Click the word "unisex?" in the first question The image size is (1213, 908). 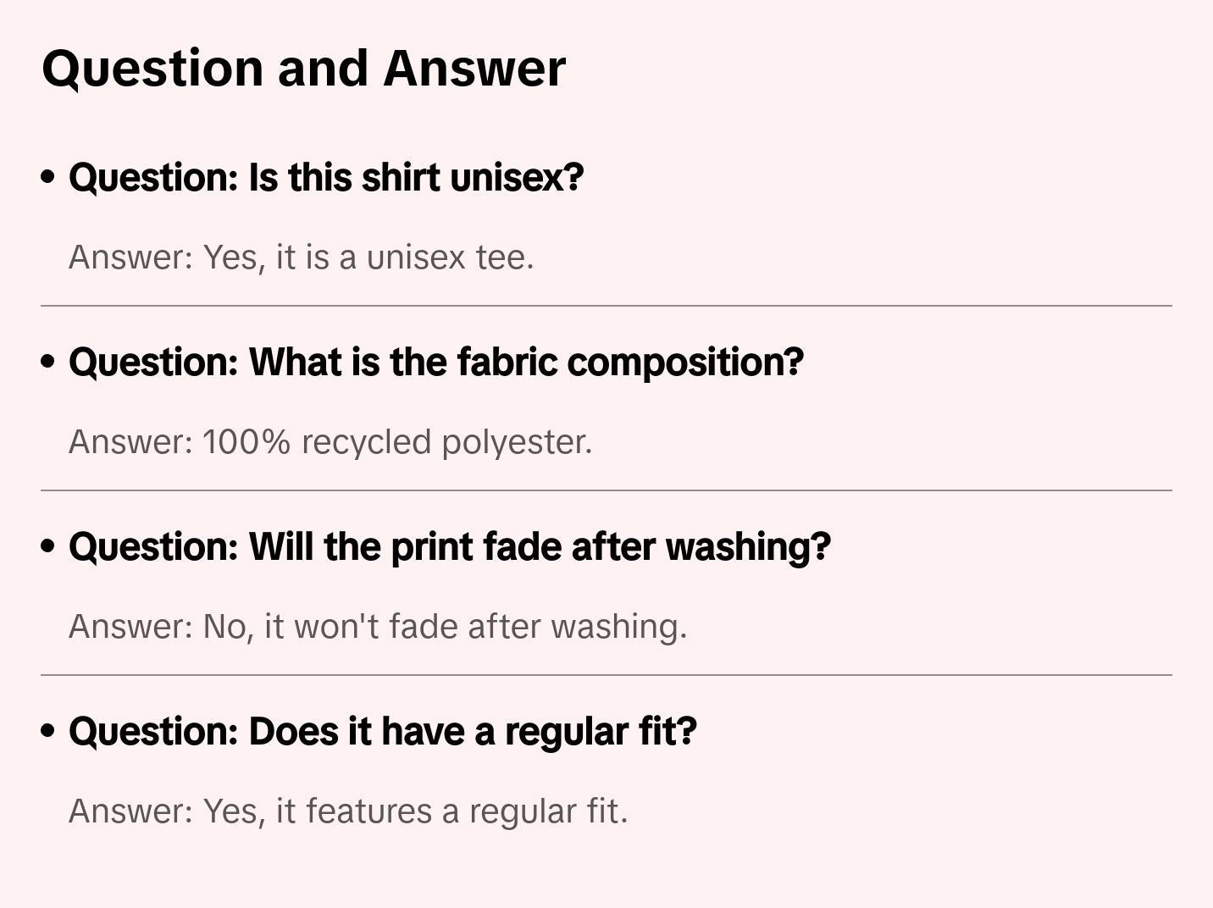(517, 178)
